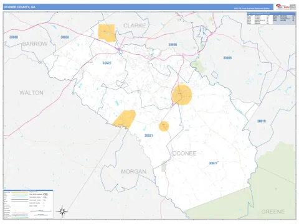The width and height of the screenshot is (299, 224).
Task: Click the 30666 ZIP code label
Action: (65, 37)
